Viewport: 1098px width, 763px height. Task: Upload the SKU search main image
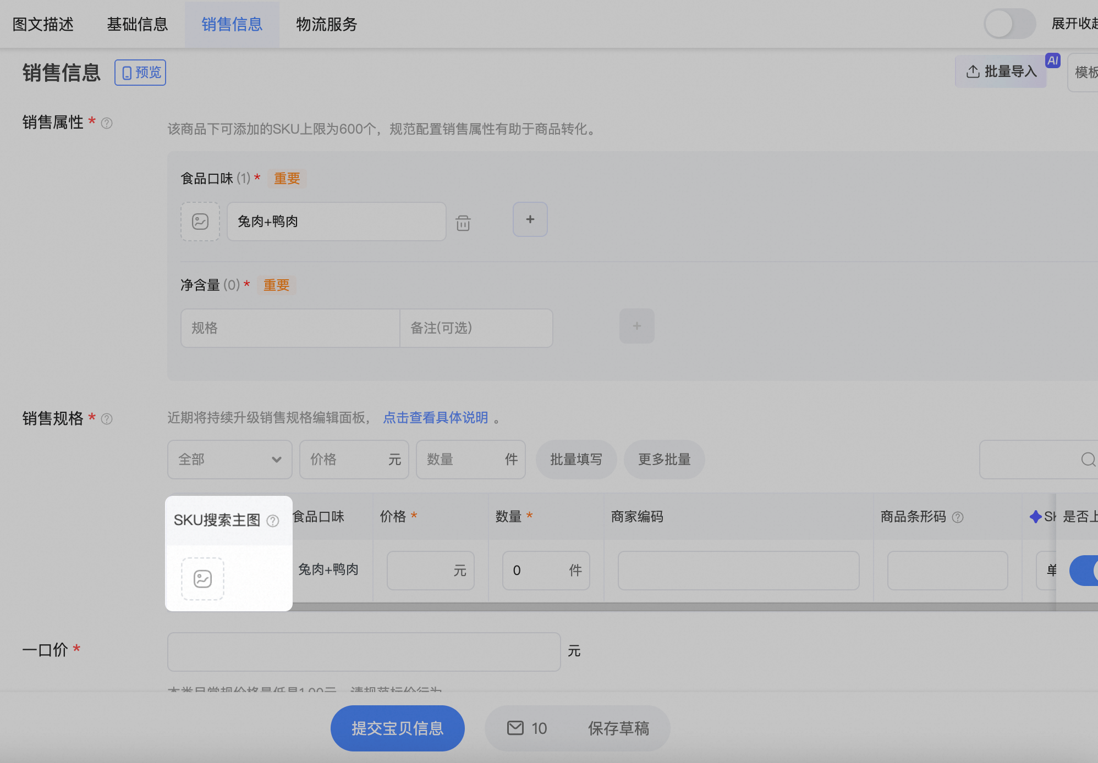click(x=203, y=579)
